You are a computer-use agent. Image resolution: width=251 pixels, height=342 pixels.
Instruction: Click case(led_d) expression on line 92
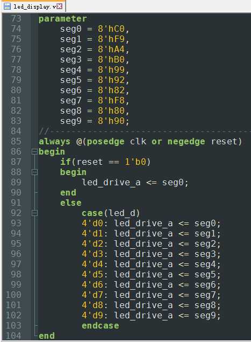111,213
